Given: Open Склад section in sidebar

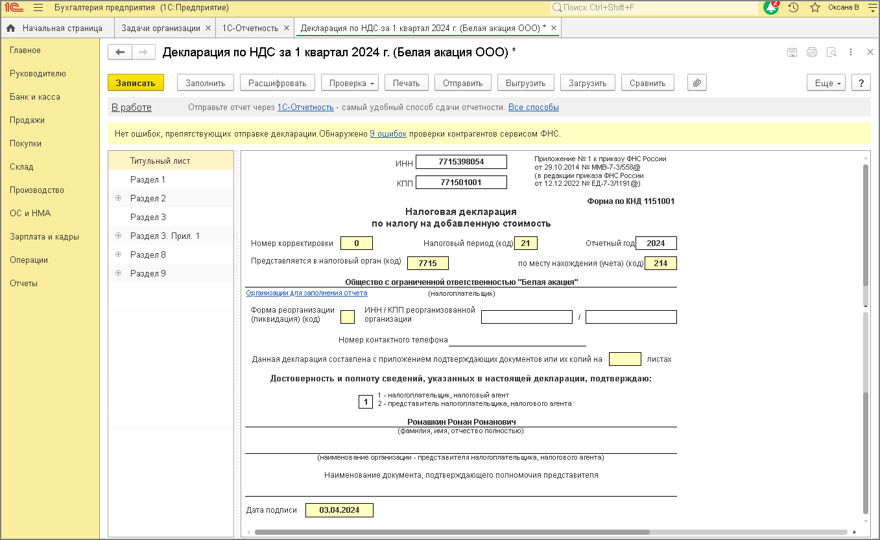Looking at the screenshot, I should [21, 167].
